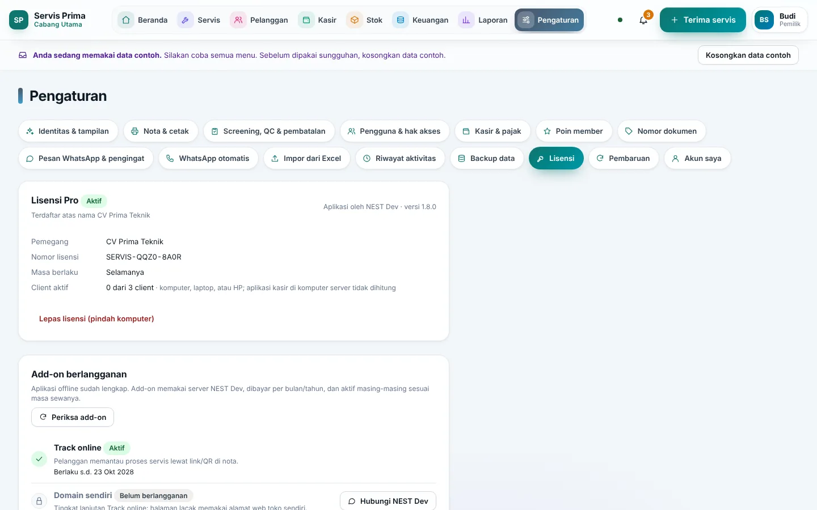Viewport: 817px width, 510px height.
Task: Select the Lisensi tab
Action: [556, 158]
